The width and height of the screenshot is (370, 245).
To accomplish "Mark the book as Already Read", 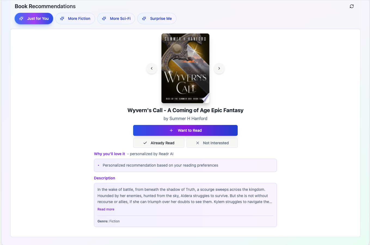I will (x=159, y=143).
